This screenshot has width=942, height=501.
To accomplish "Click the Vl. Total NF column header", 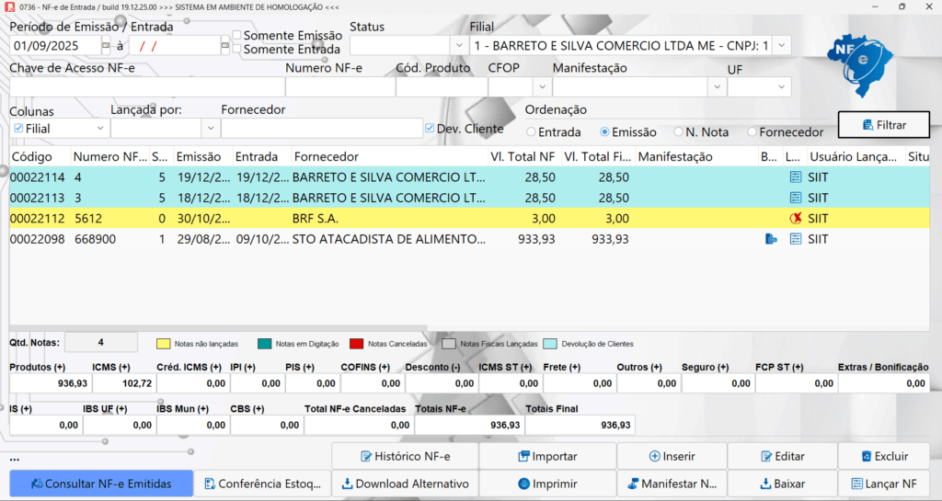I will 522,157.
